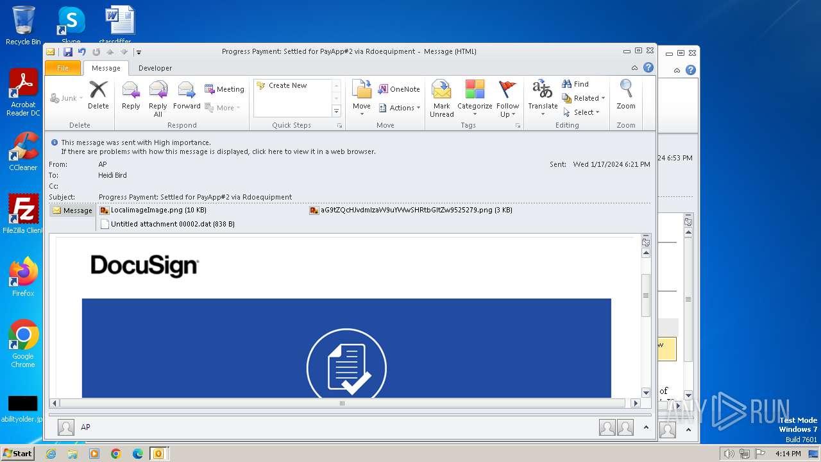Screen dimensions: 821x462
Task: Open the 9525279.png attachment
Action: (410, 210)
